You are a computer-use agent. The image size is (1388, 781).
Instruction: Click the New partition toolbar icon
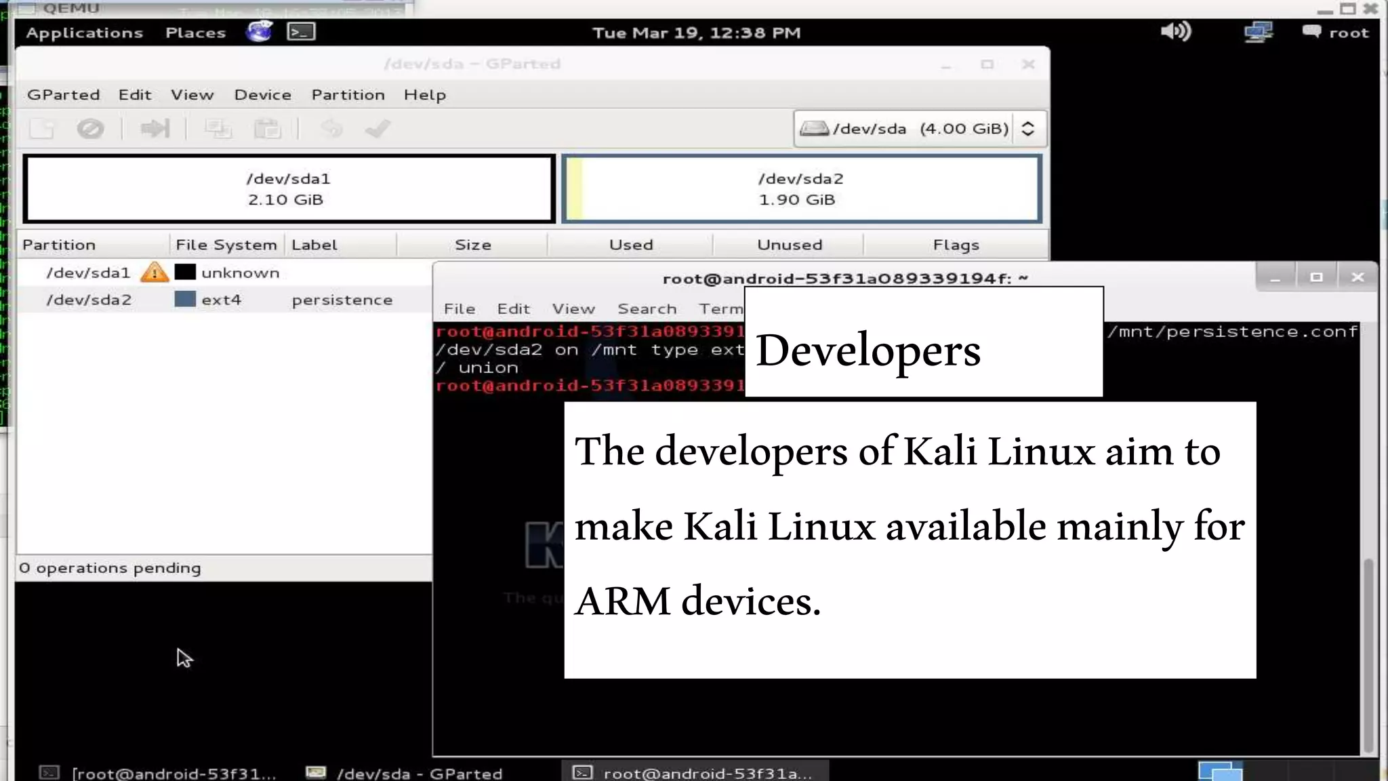(x=41, y=129)
